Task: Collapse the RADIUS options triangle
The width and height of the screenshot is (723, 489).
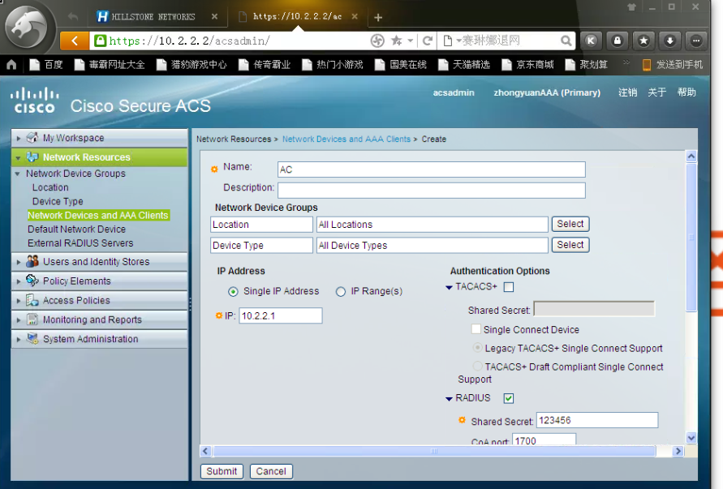Action: (449, 399)
